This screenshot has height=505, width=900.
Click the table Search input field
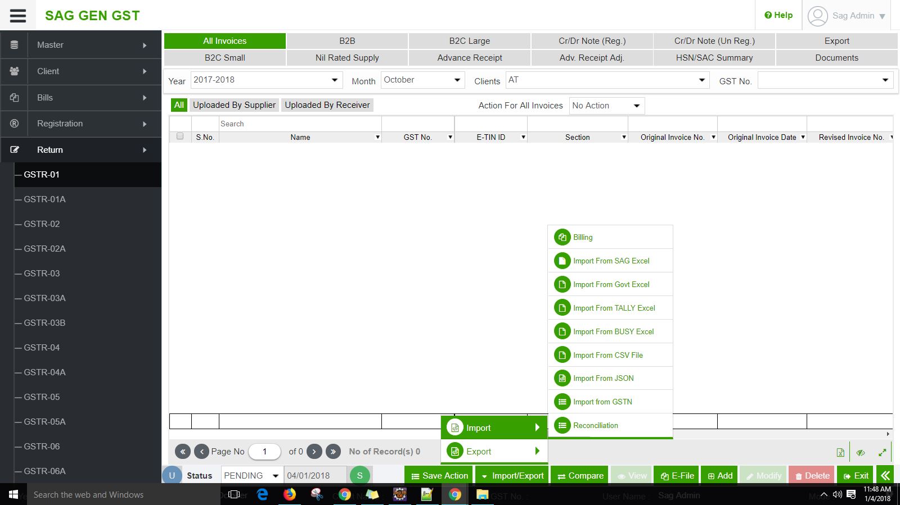click(x=300, y=124)
